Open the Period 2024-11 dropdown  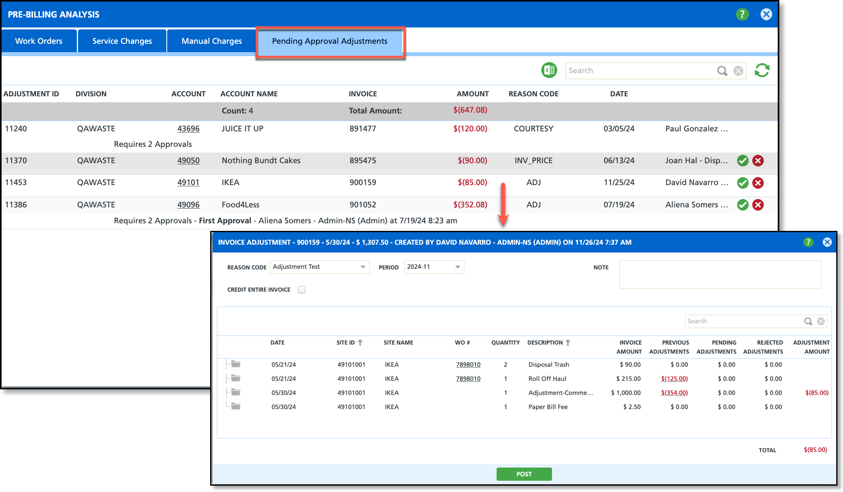point(457,267)
